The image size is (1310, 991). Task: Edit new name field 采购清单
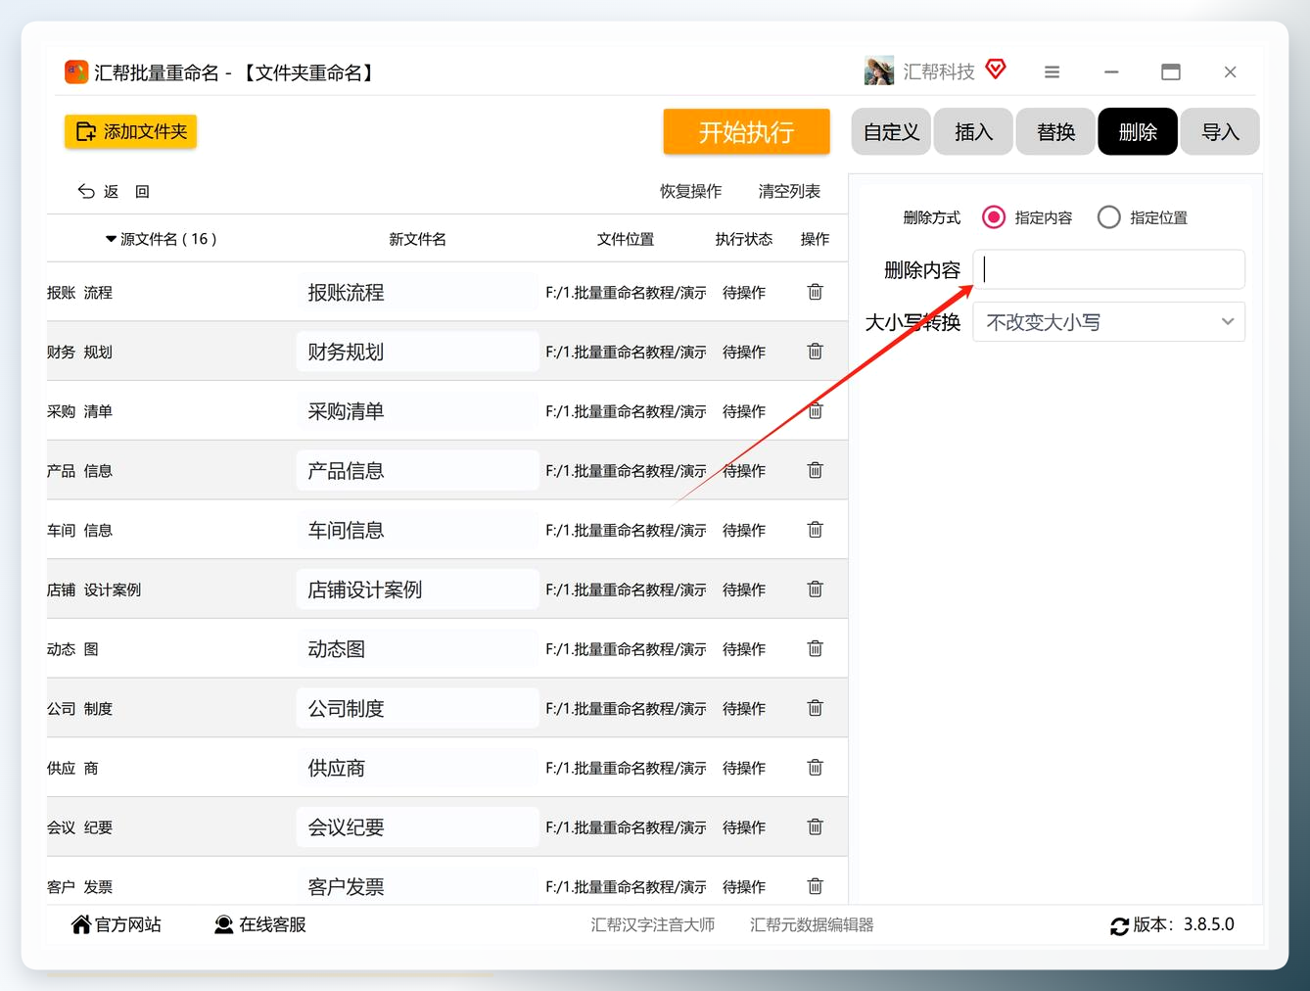click(417, 411)
